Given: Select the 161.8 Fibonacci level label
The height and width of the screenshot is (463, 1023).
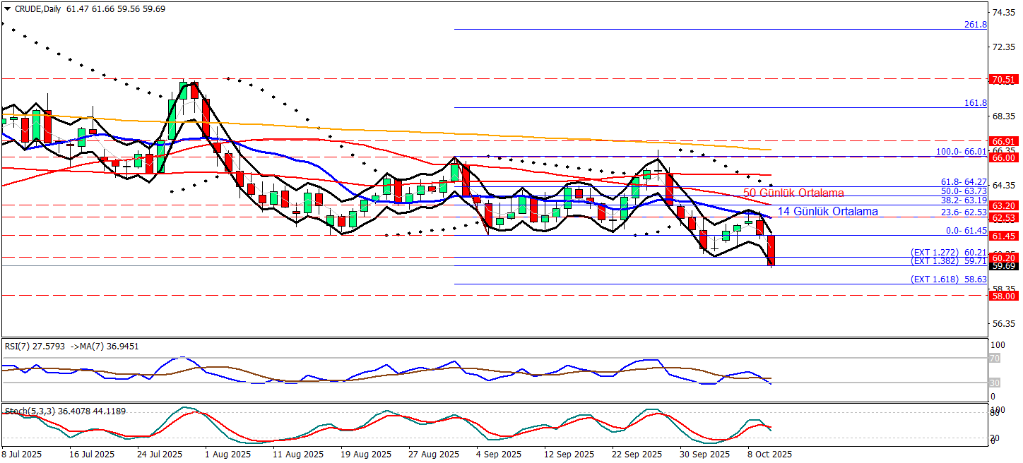Looking at the screenshot, I should tap(975, 103).
